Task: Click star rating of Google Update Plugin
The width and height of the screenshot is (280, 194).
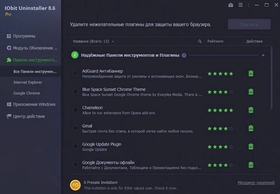Action: [x=220, y=147]
